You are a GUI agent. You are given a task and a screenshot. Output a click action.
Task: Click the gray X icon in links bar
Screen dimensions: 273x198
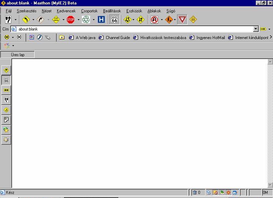click(19, 37)
